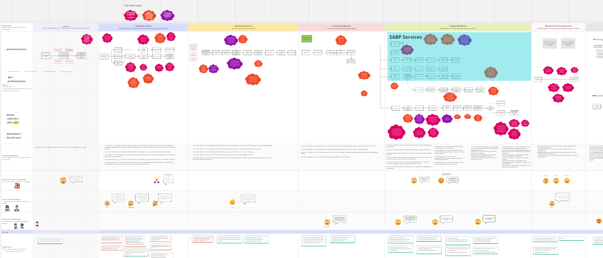Select the speech bubble beside the Awareness worried emoji

[76, 180]
